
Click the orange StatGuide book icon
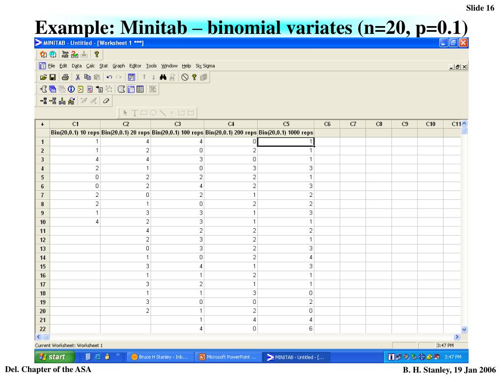click(43, 54)
